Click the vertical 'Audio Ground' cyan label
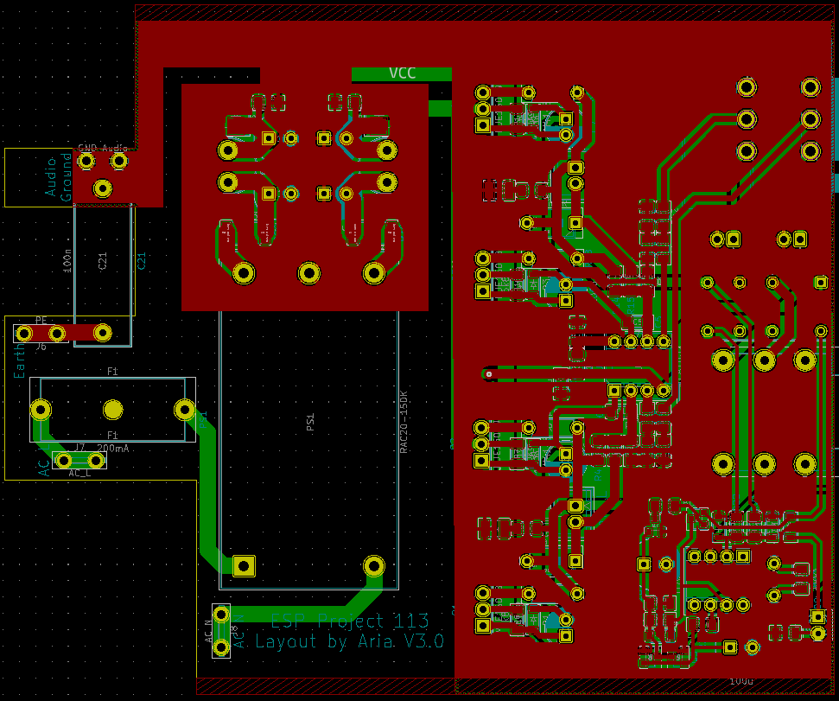This screenshot has height=701, width=839. [58, 176]
